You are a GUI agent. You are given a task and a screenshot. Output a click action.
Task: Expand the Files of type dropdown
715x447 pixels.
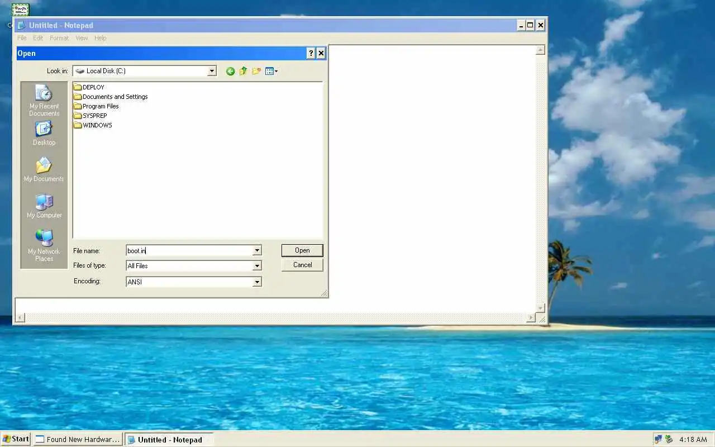[257, 266]
